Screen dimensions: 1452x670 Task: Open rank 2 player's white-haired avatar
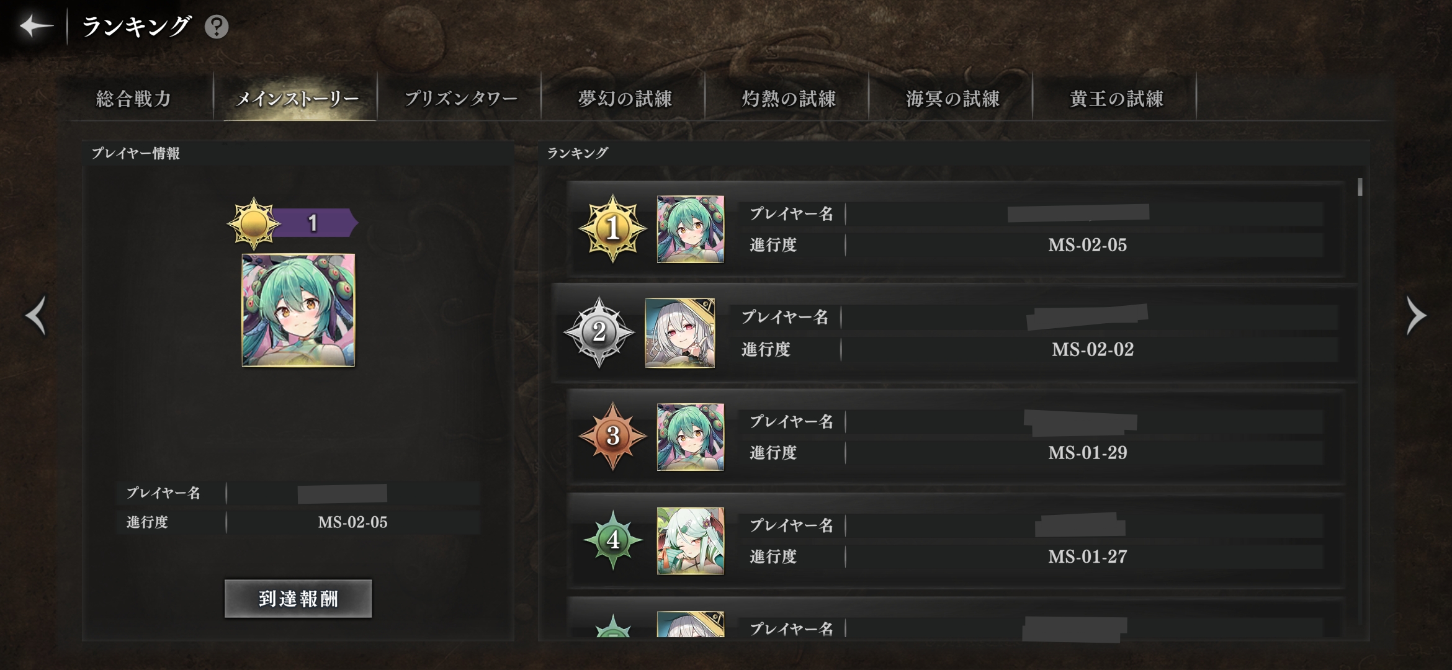680,333
